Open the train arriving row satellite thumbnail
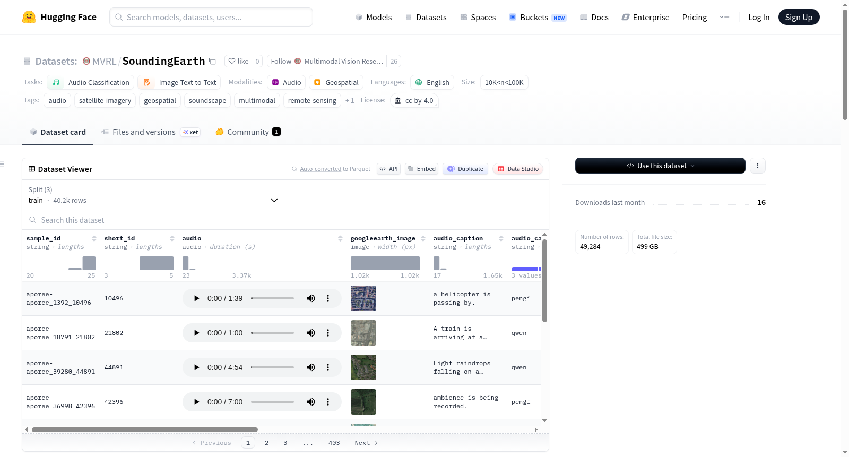The width and height of the screenshot is (849, 457). coord(363,333)
